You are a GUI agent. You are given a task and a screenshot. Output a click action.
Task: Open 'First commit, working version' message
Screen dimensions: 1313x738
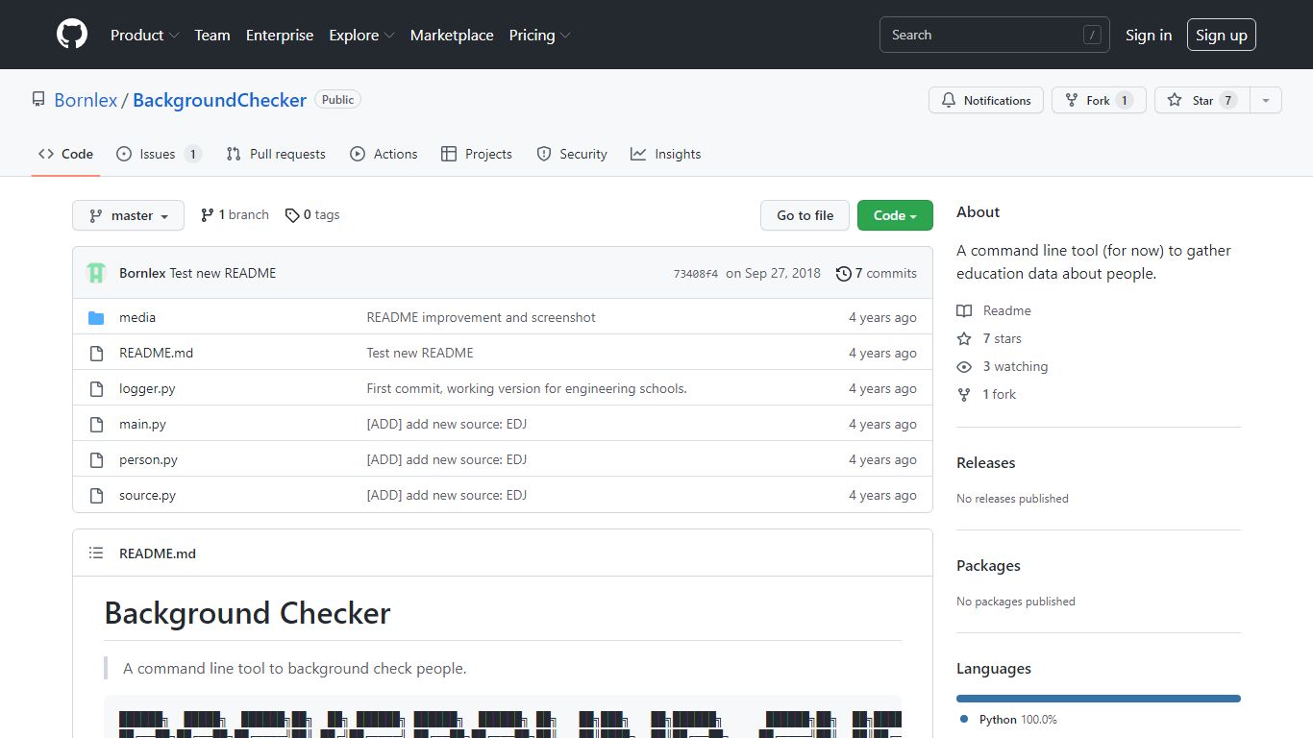tap(527, 388)
